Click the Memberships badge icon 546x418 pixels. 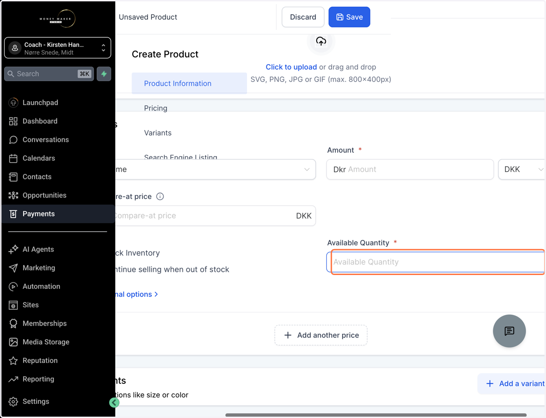tap(13, 323)
